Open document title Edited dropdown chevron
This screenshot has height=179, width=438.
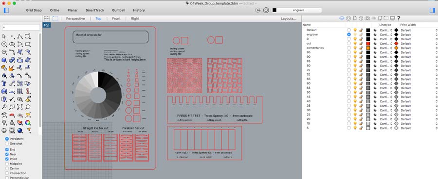pos(256,3)
